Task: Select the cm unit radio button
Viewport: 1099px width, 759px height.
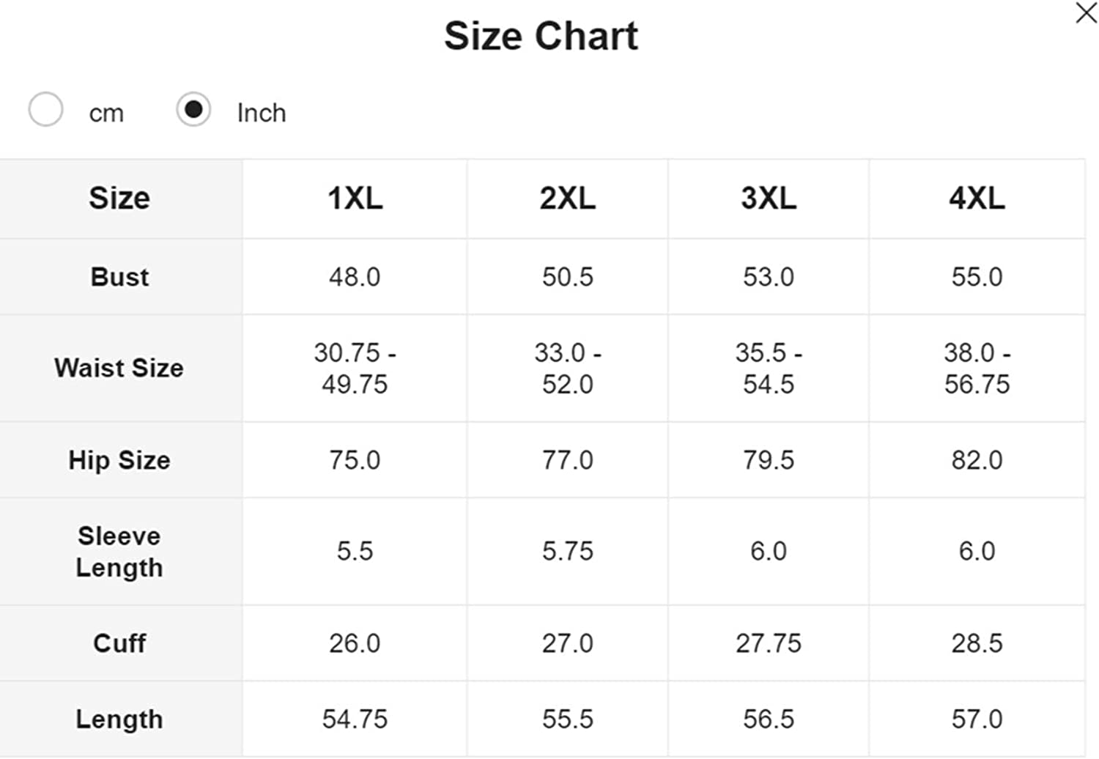Action: point(46,110)
